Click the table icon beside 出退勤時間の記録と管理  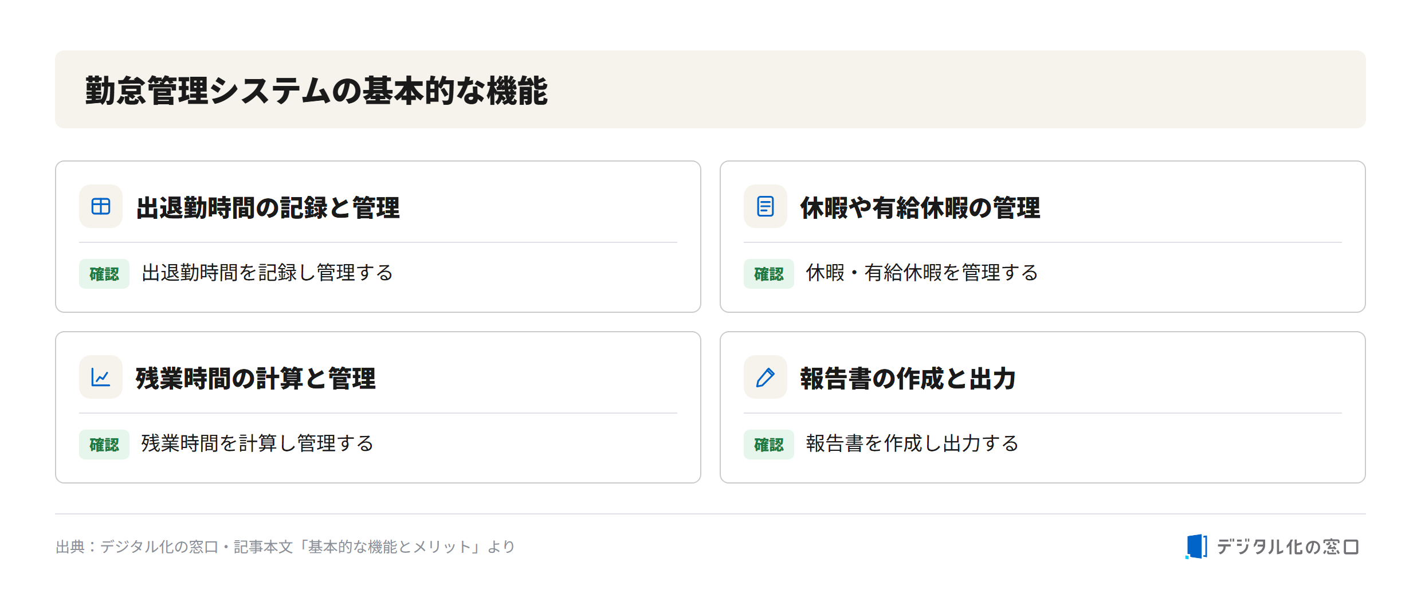pyautogui.click(x=101, y=206)
